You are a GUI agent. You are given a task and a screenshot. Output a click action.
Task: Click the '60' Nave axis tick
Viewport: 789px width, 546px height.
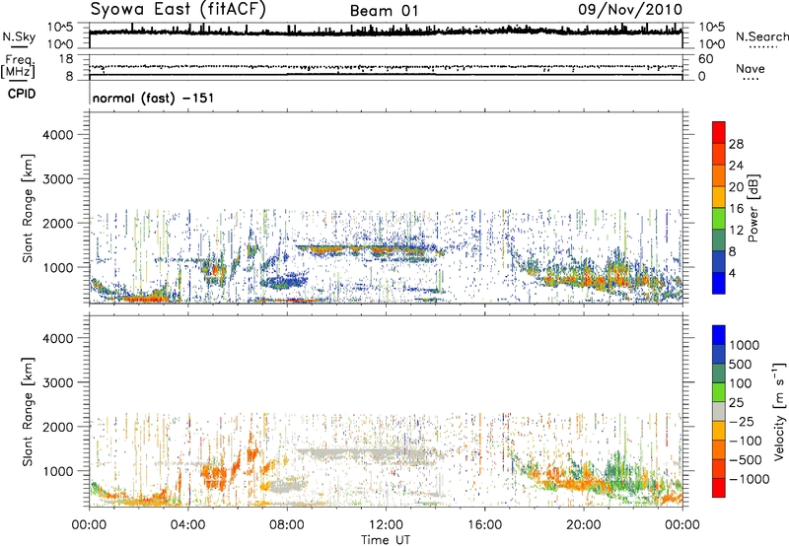(705, 59)
